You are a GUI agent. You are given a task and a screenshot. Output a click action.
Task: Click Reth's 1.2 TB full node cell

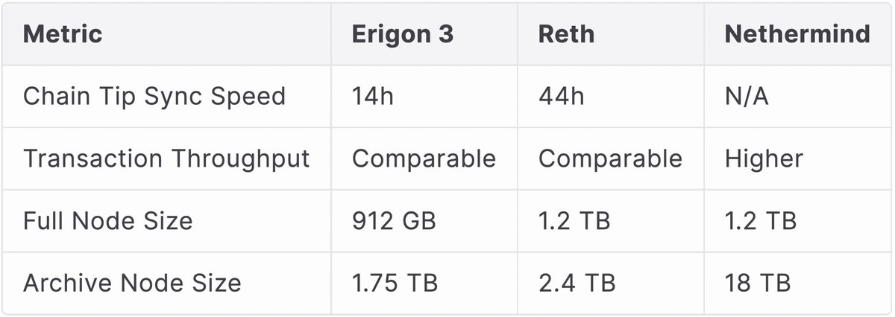(574, 221)
